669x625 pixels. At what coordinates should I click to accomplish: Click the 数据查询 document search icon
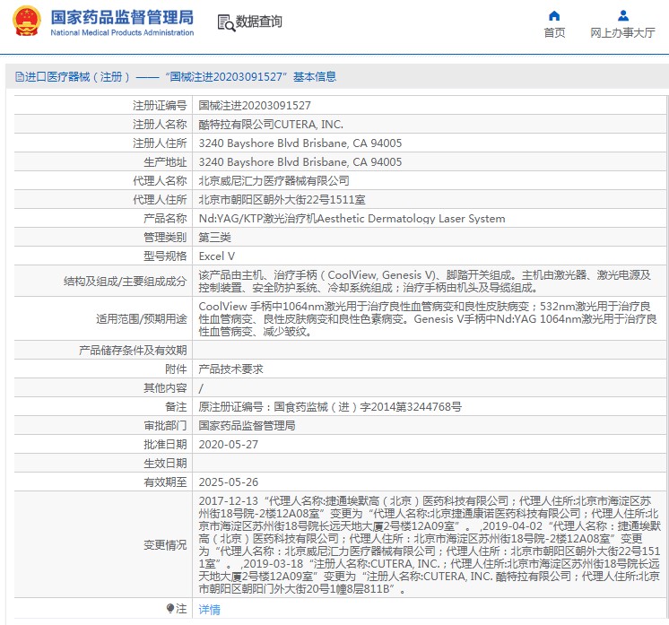pos(225,22)
